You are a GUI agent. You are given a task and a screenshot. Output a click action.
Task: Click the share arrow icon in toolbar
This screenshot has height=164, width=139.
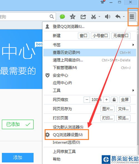click(x=83, y=17)
